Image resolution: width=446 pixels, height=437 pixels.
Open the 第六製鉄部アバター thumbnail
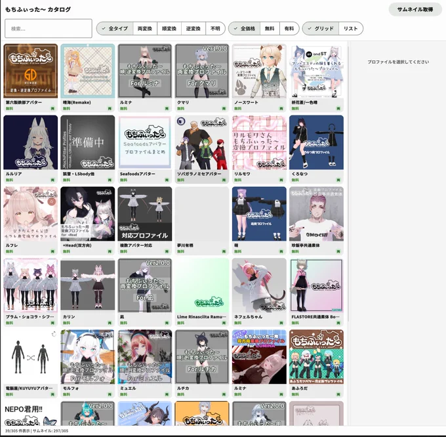click(x=30, y=71)
